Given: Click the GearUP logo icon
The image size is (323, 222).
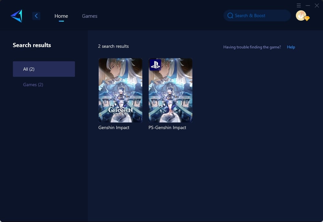Looking at the screenshot, I should coord(16,16).
